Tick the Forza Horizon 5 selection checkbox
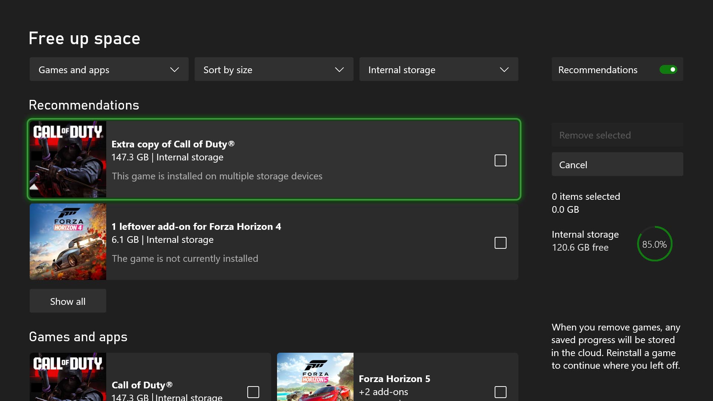This screenshot has height=401, width=713. tap(500, 391)
